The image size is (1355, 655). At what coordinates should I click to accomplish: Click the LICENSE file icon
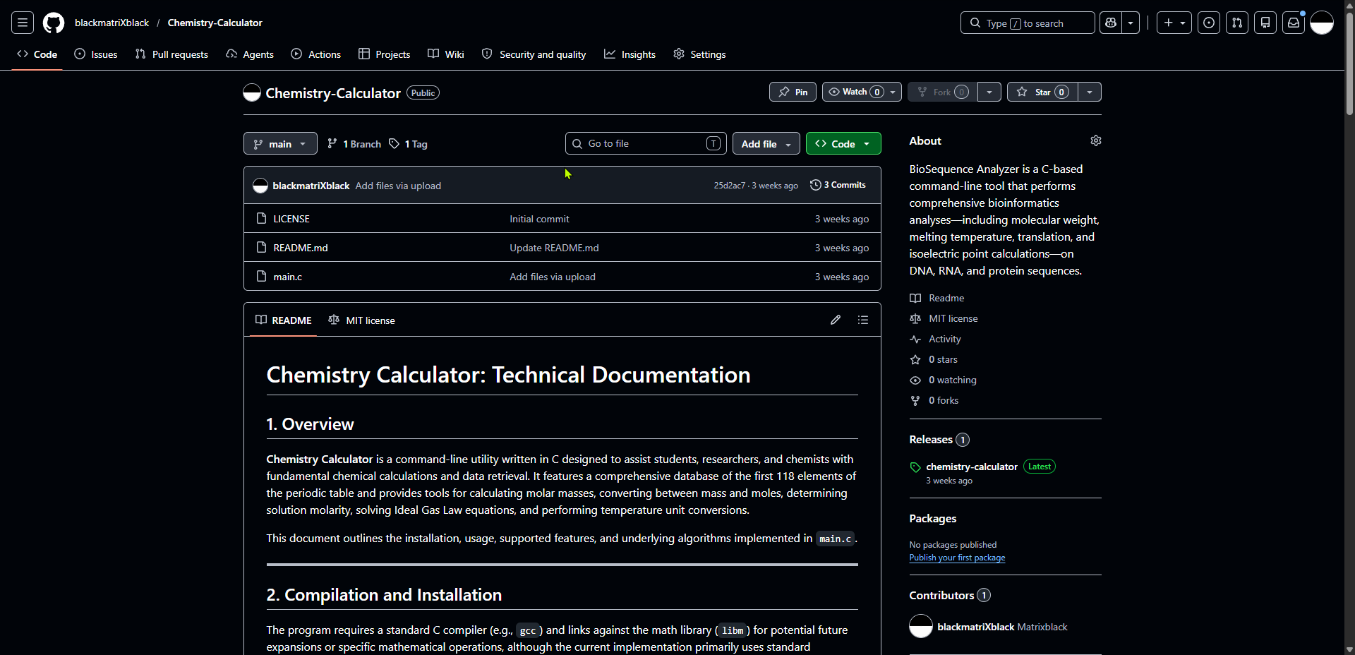click(261, 219)
